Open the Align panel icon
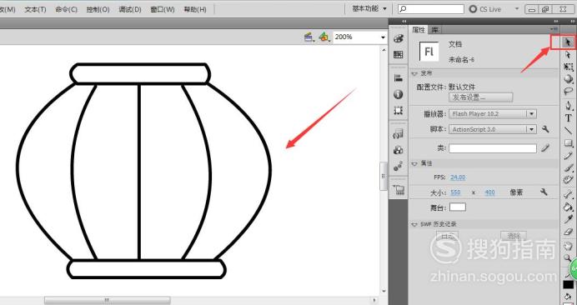 [399, 78]
